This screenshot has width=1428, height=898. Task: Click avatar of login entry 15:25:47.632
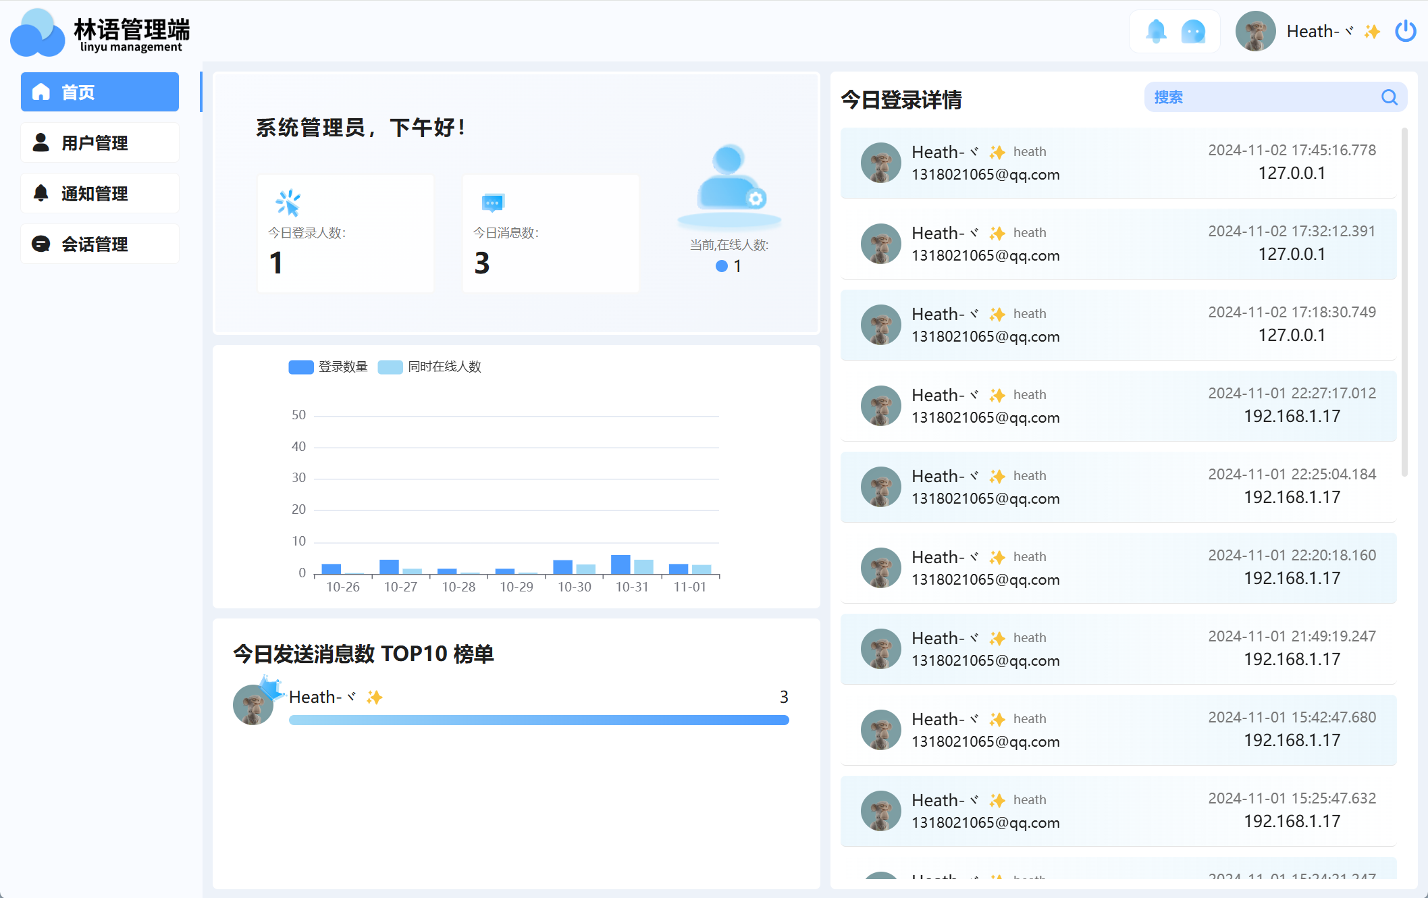pyautogui.click(x=880, y=811)
